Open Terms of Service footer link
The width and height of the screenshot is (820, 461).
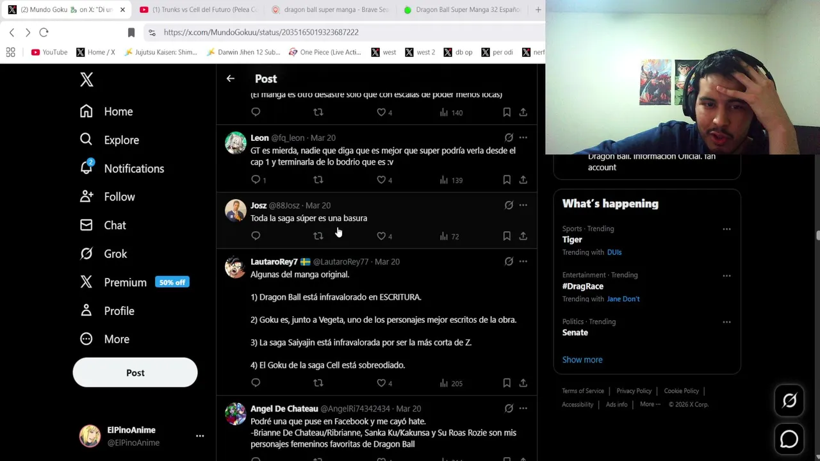[x=583, y=391]
